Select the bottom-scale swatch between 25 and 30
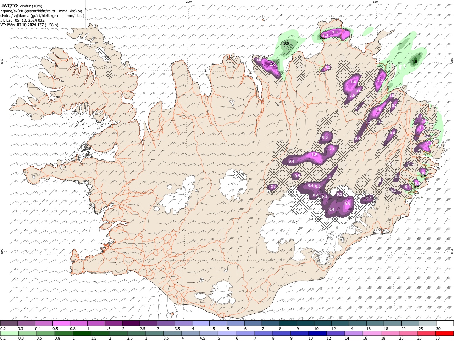The height and width of the screenshot is (341, 454). point(426,333)
